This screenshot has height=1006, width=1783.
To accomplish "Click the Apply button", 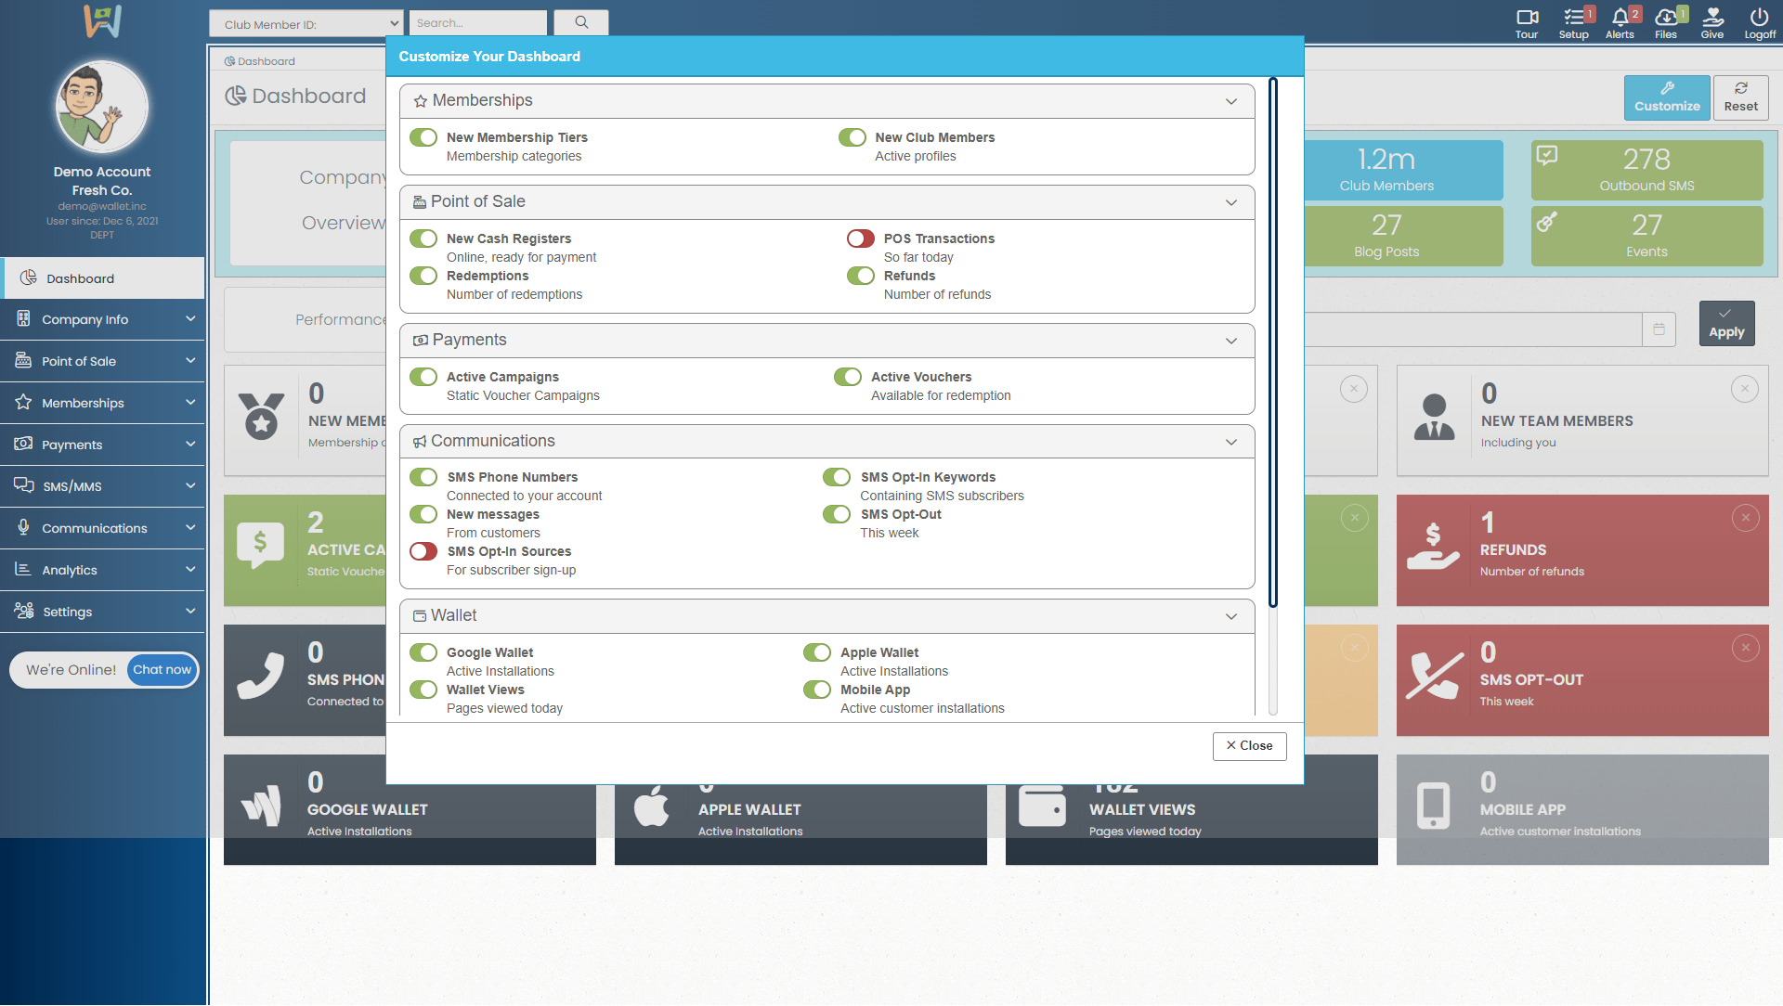I will pyautogui.click(x=1726, y=323).
